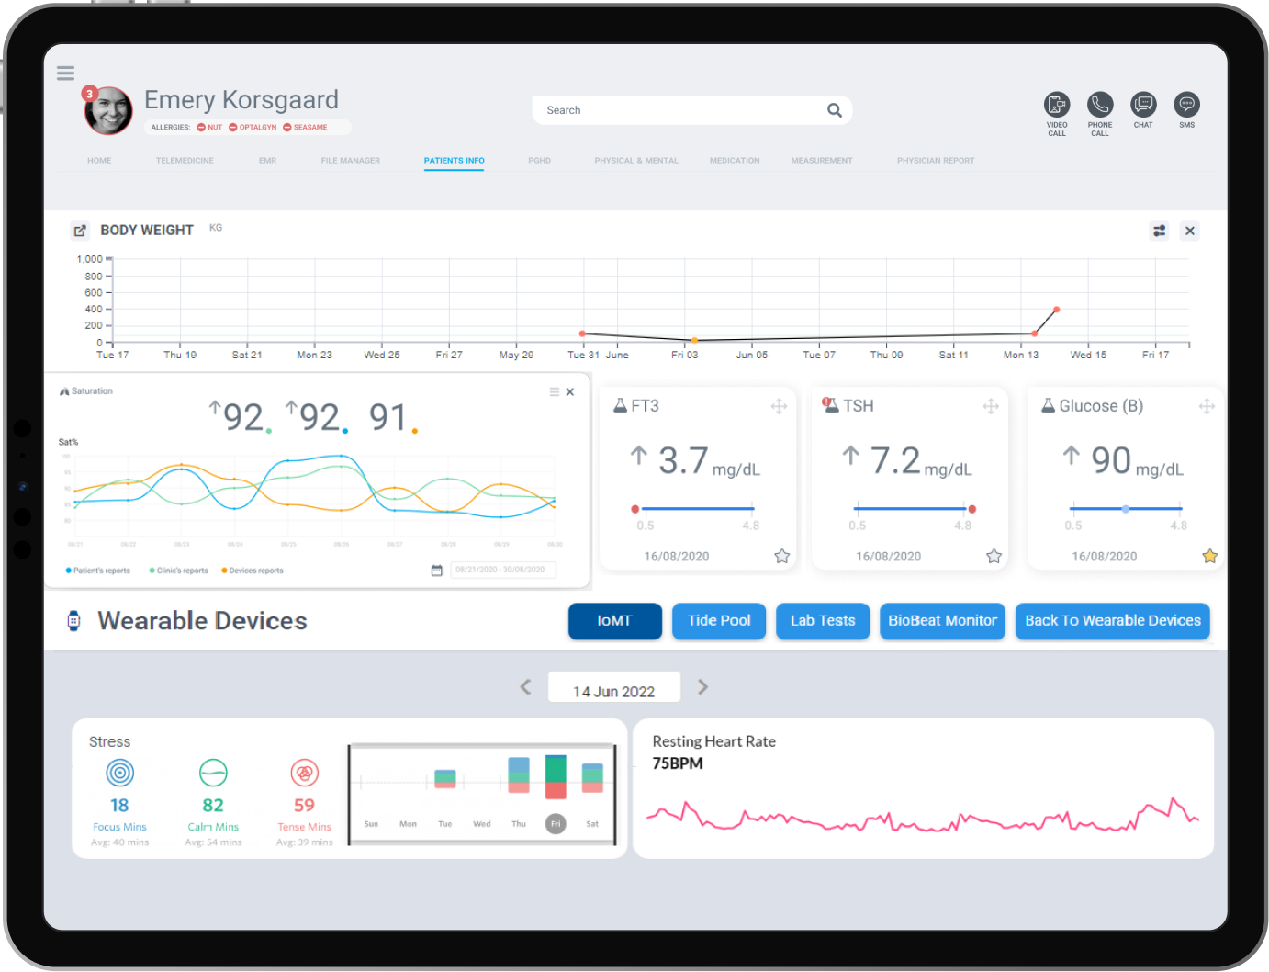Switch to the Medication tab
The image size is (1269, 972).
tap(735, 161)
